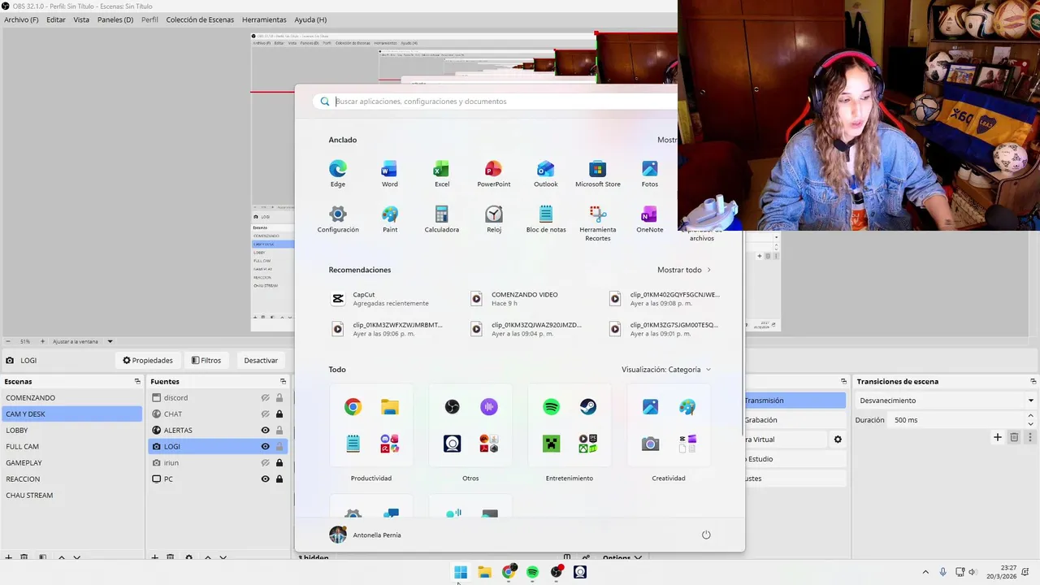Open Creatividad app category folder
Screen dimensions: 1040x585
pos(669,425)
